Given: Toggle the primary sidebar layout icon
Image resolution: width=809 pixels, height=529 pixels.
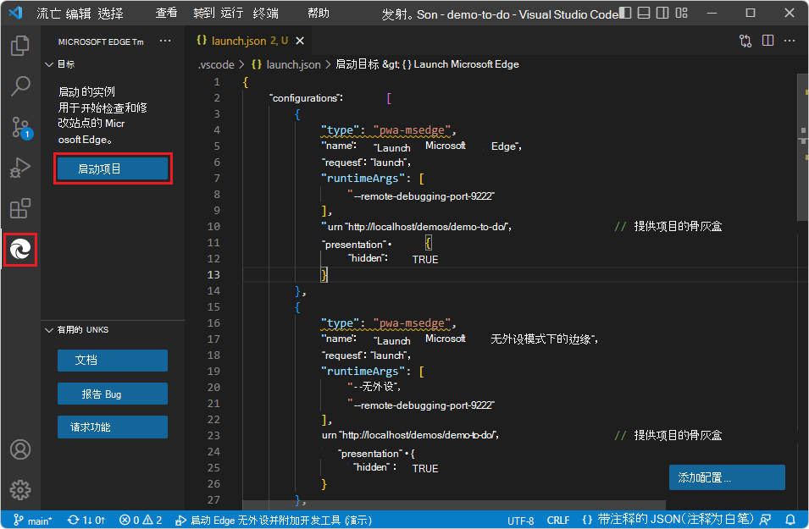Looking at the screenshot, I should 626,14.
